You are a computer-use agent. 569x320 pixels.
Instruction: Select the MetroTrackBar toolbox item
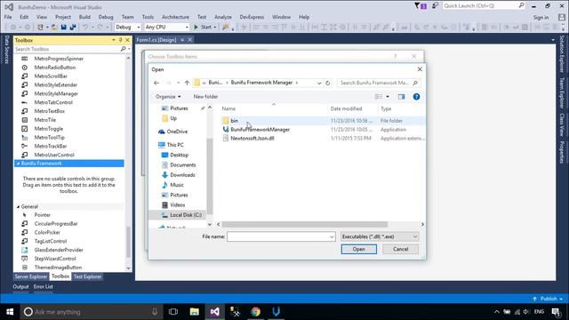51,146
